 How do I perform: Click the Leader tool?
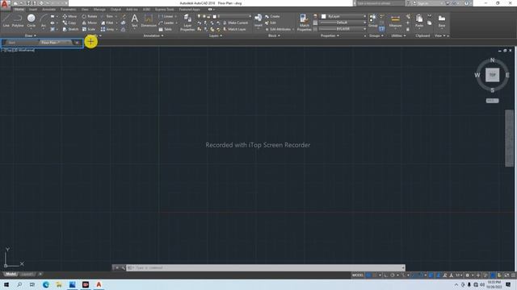[166, 23]
